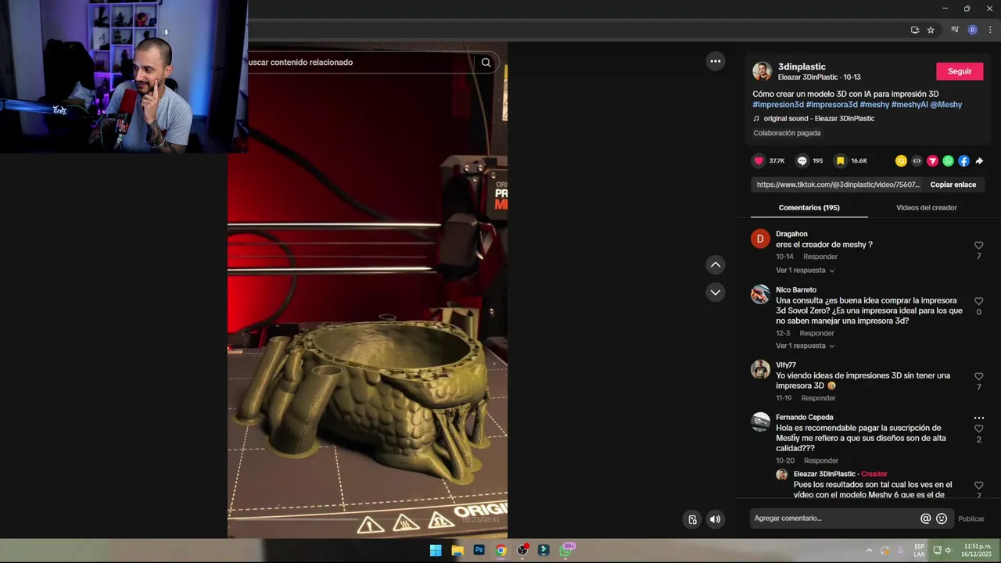Image resolution: width=1001 pixels, height=563 pixels.
Task: Go to the previous video arrow
Action: 715,265
